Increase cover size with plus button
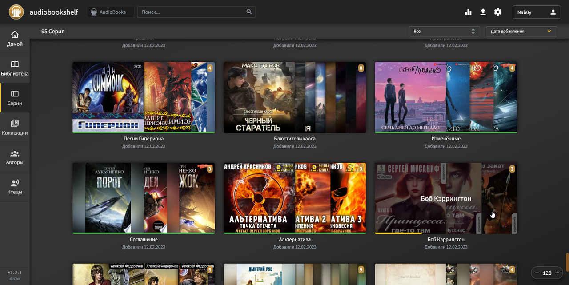The image size is (569, 285). pyautogui.click(x=557, y=273)
